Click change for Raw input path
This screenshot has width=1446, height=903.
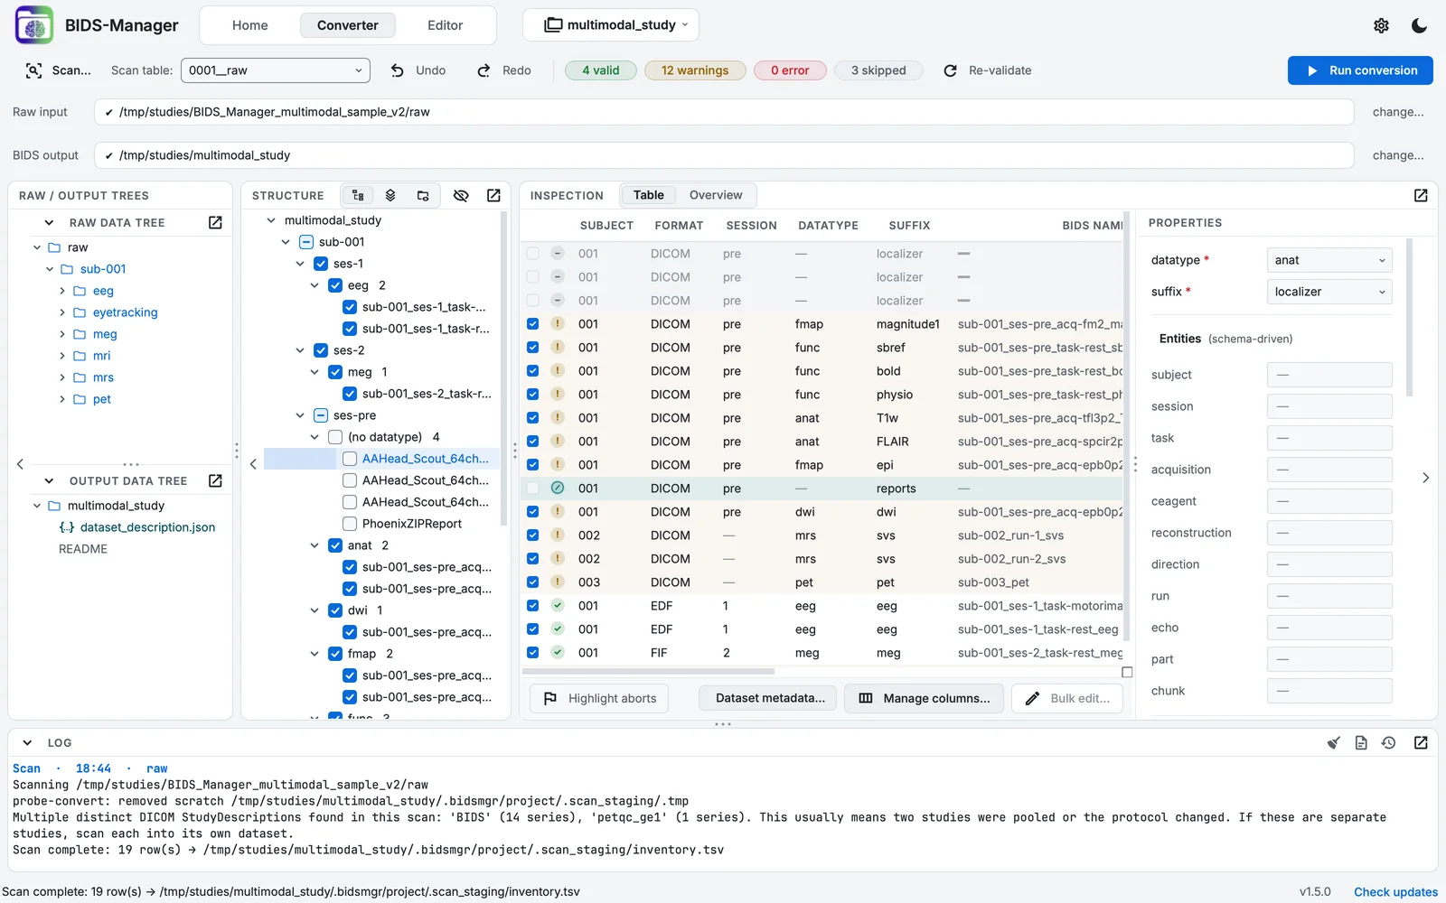click(x=1397, y=112)
